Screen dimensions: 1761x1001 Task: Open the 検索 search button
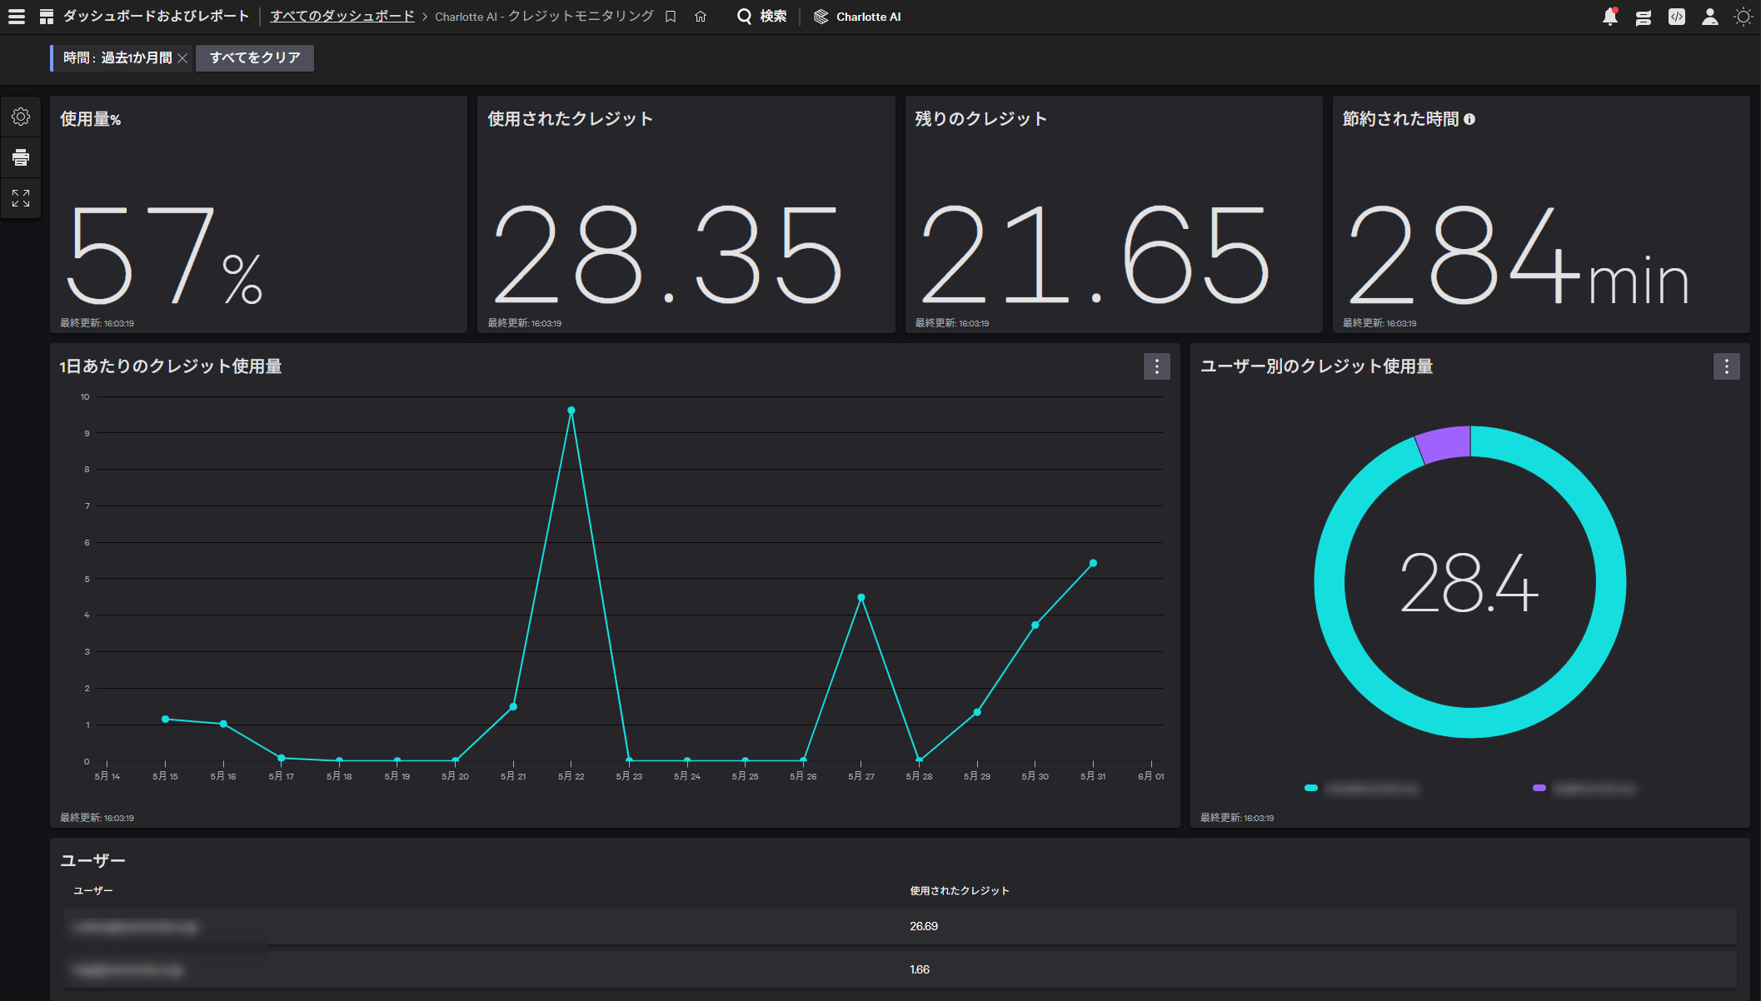[762, 17]
